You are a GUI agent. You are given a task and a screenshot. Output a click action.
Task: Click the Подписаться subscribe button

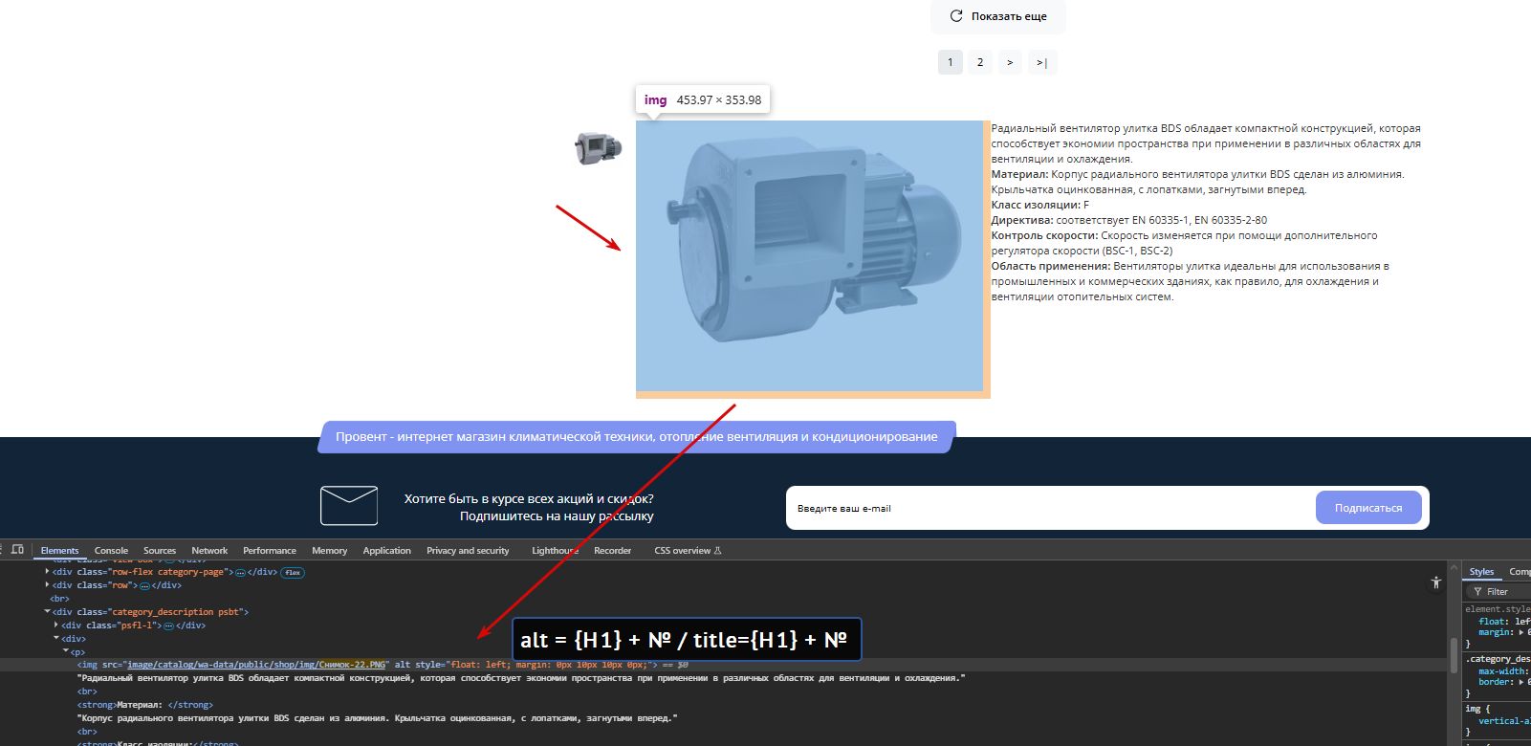point(1368,508)
